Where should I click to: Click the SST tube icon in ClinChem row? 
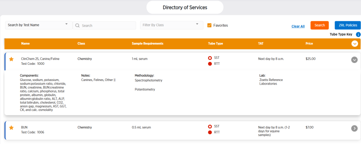(210, 58)
